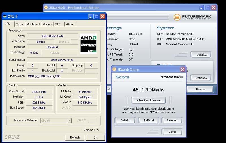
Task: Open the SPD tab in CPU-Z
Action: pos(58,24)
